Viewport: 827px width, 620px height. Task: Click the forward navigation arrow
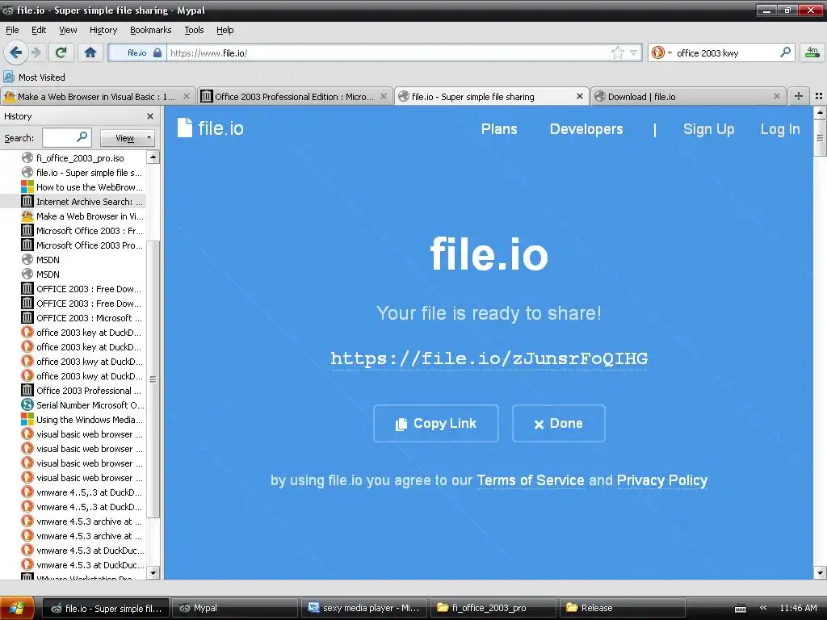tap(36, 52)
